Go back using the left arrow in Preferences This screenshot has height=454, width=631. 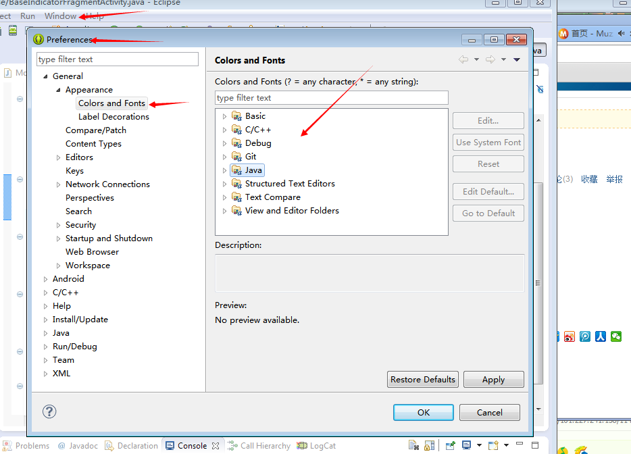coord(463,59)
